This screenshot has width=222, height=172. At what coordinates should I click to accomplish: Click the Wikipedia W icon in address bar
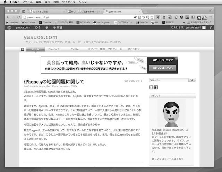[x=135, y=17]
